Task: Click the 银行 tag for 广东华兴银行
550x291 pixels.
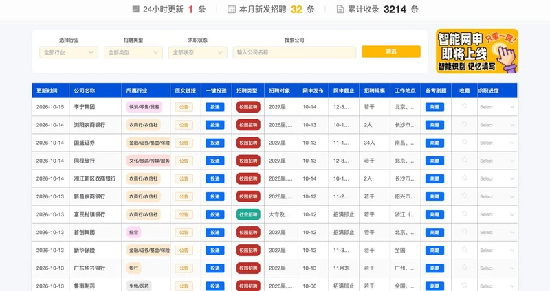Action: pos(133,268)
